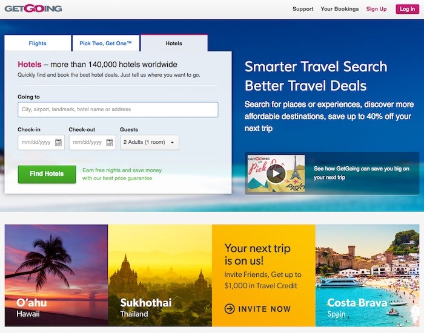Open Your Bookings link
424x333 pixels.
pyautogui.click(x=340, y=9)
